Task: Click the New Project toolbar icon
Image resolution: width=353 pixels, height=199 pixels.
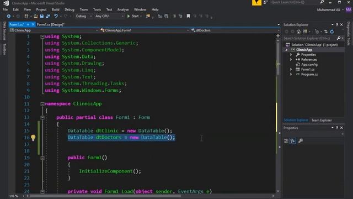Action: click(26, 16)
